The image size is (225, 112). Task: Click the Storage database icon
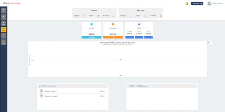[91, 24]
